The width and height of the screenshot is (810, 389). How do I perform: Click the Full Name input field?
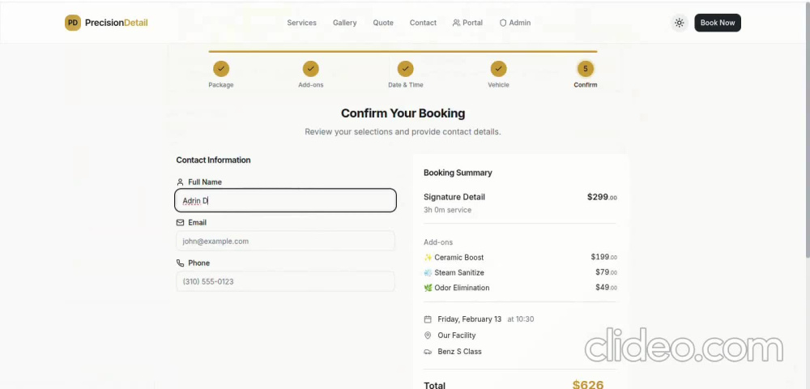click(286, 200)
